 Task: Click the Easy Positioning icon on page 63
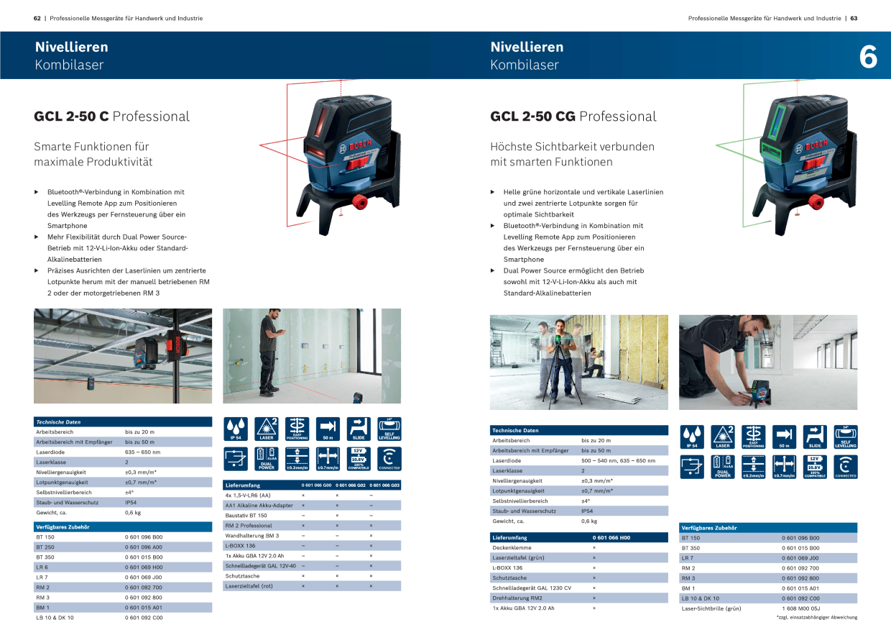(753, 437)
